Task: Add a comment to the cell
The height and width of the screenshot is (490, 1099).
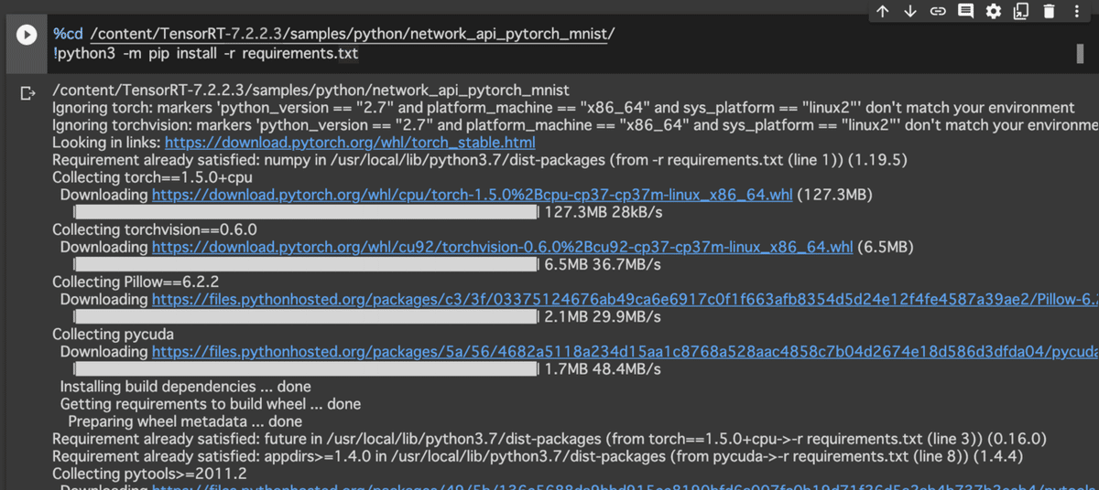Action: click(x=965, y=11)
